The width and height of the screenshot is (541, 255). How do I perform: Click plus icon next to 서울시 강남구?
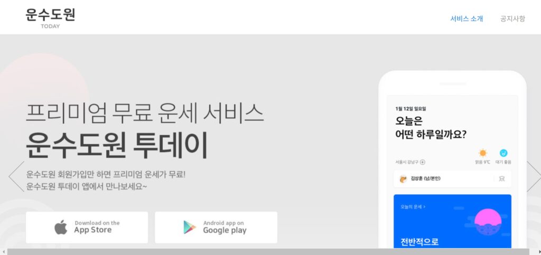[423, 162]
